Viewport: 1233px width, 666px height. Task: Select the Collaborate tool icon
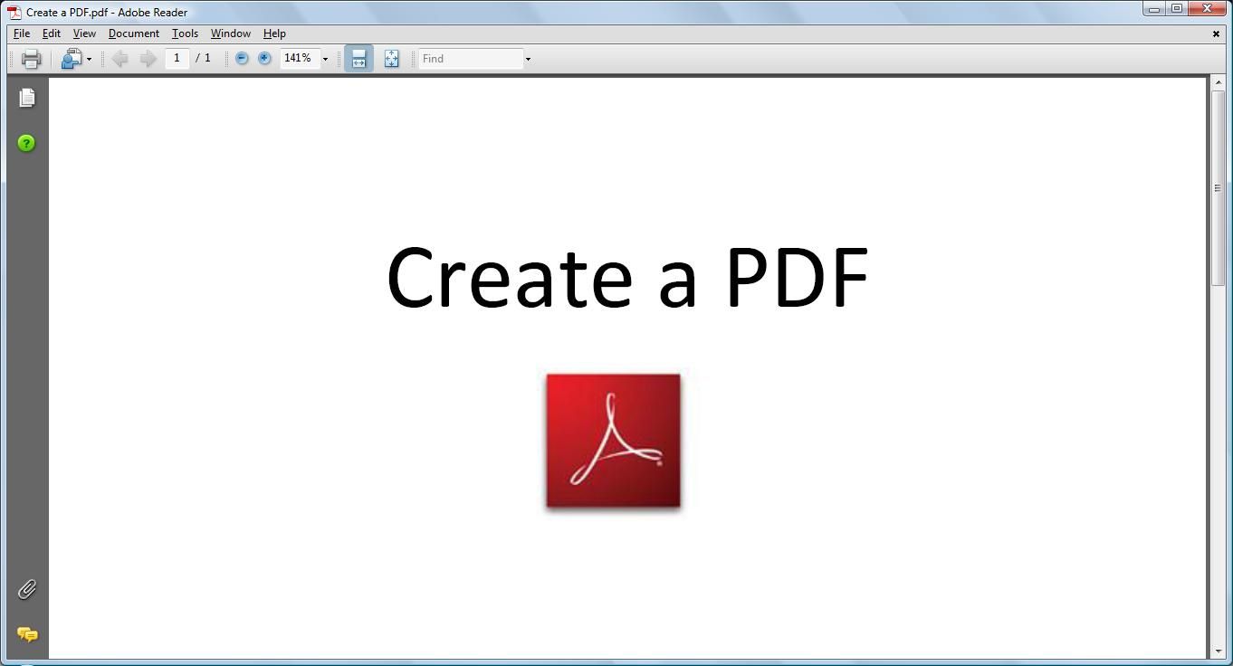pyautogui.click(x=71, y=58)
